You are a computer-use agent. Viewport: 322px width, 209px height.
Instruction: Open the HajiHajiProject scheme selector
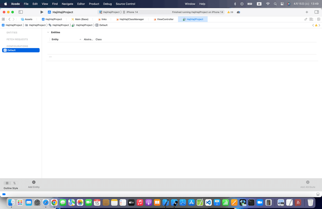[109, 12]
